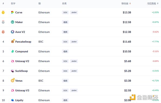Viewport: 161px width, 103px height.
Task: Open the Uniswap V3 protocol name
Action: click(x=22, y=90)
